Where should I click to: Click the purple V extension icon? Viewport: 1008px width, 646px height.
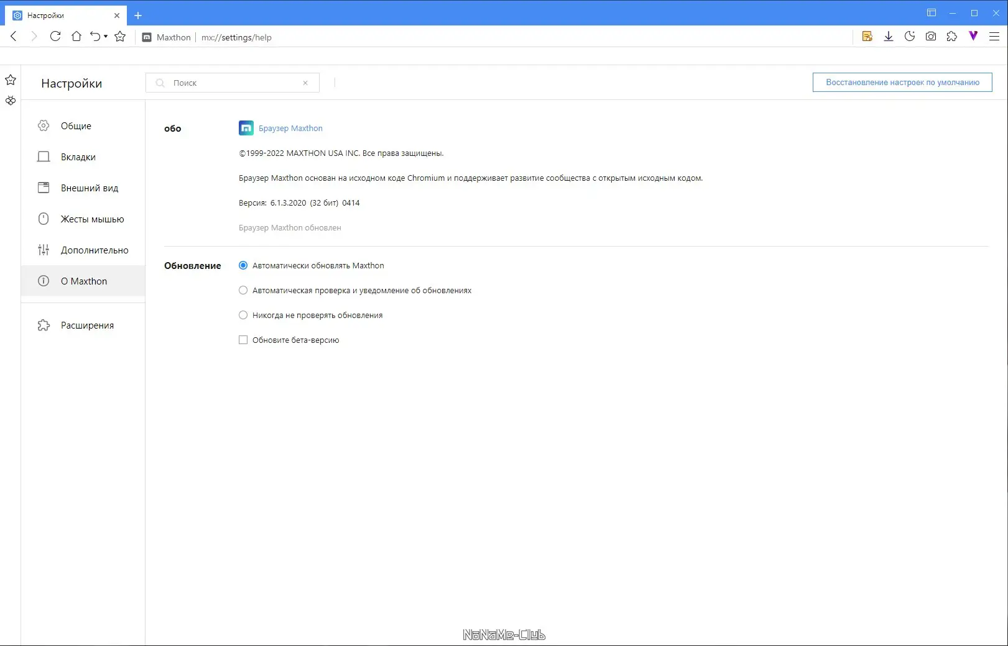[x=973, y=36]
